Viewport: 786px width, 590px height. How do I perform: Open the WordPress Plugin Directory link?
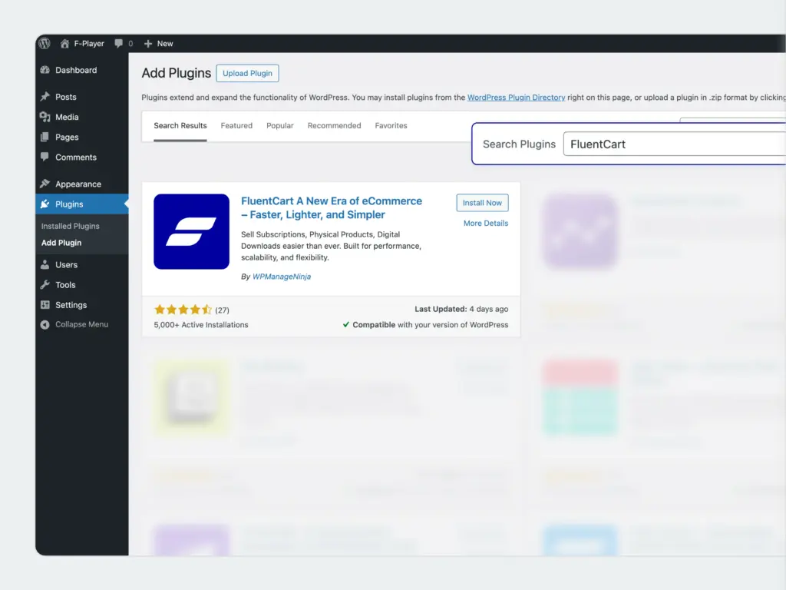click(516, 98)
